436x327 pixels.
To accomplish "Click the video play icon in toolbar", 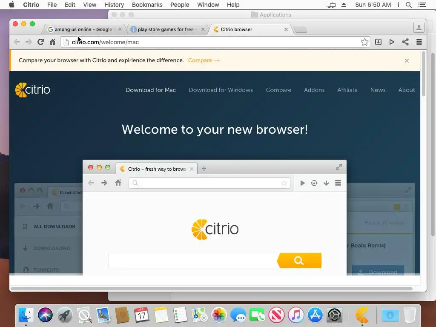I will coord(392,42).
